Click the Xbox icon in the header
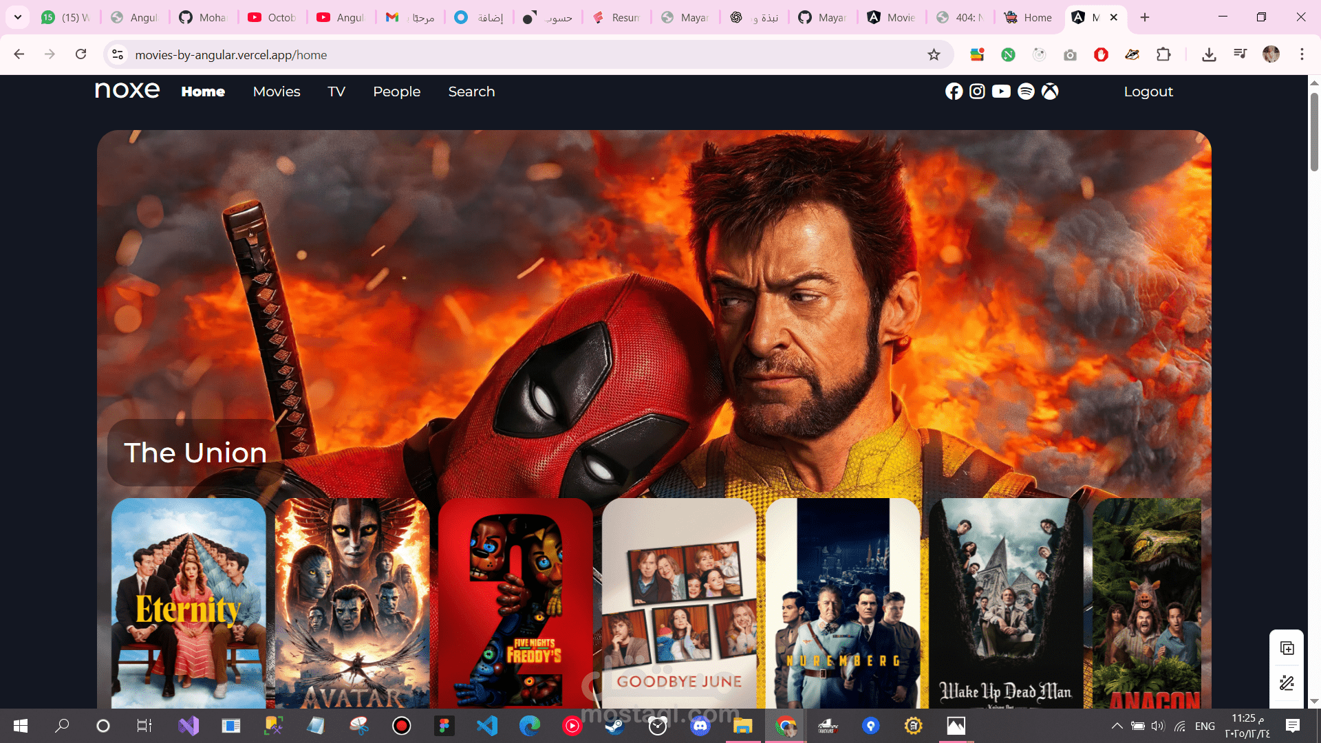This screenshot has height=743, width=1321. point(1049,91)
